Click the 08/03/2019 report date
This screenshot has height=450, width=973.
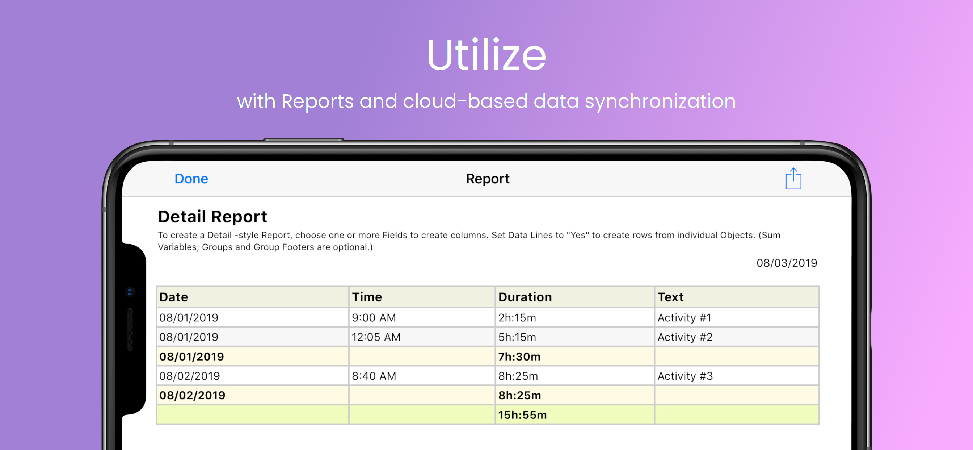coord(787,263)
